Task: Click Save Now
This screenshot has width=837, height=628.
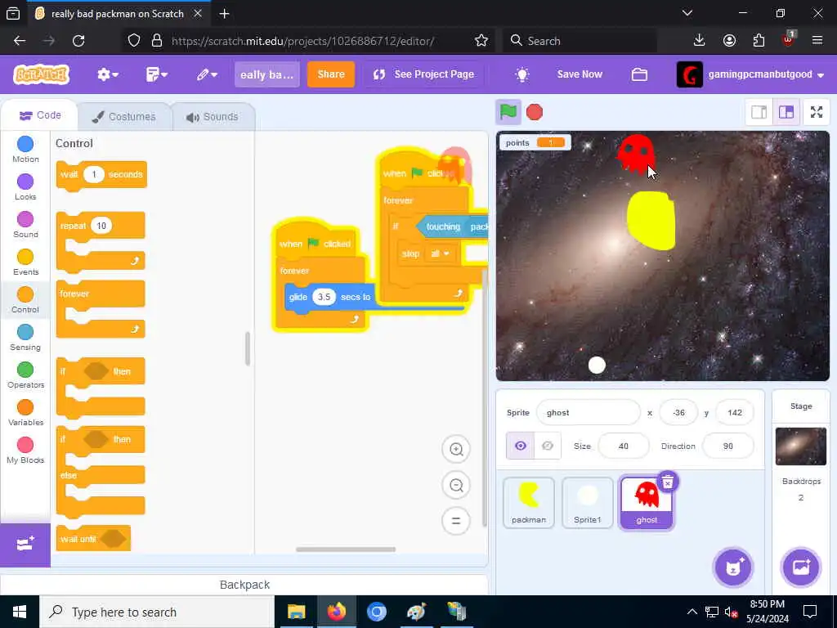Action: point(580,74)
